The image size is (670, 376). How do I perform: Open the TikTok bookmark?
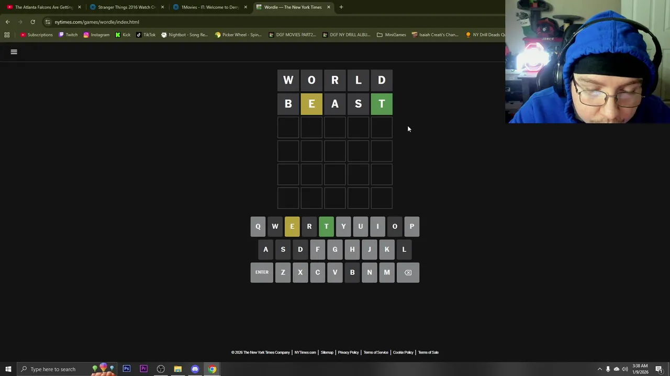[146, 34]
